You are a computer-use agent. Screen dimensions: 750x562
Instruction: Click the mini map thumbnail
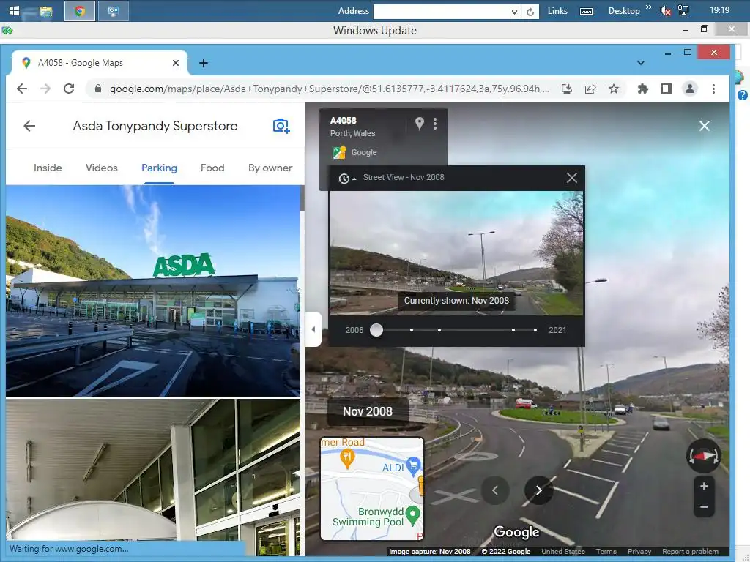[372, 488]
